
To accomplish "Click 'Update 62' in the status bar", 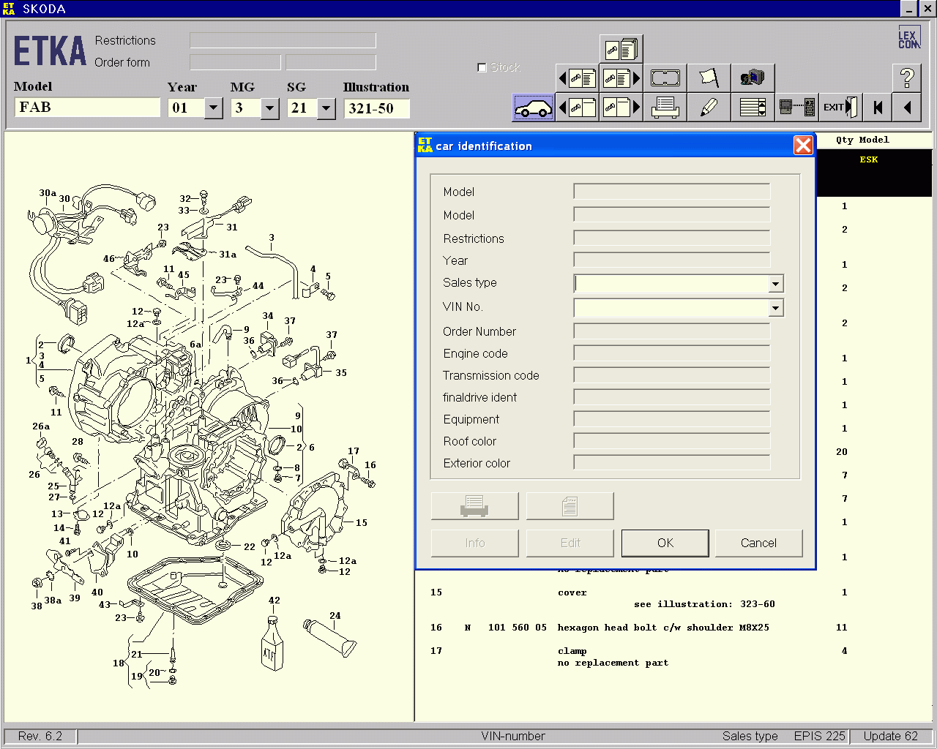I will pyautogui.click(x=890, y=736).
